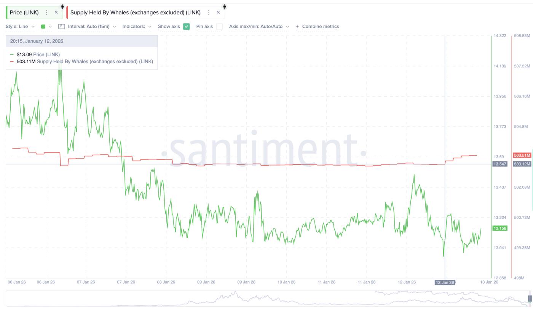533x309 pixels.
Task: Open the Axis max/min: Auto/Auto dropdown
Action: pos(259,27)
